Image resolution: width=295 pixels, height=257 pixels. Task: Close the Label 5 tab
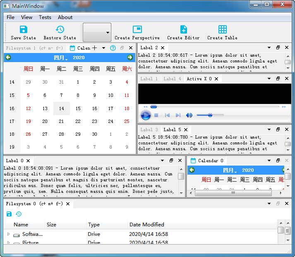pyautogui.click(x=186, y=130)
